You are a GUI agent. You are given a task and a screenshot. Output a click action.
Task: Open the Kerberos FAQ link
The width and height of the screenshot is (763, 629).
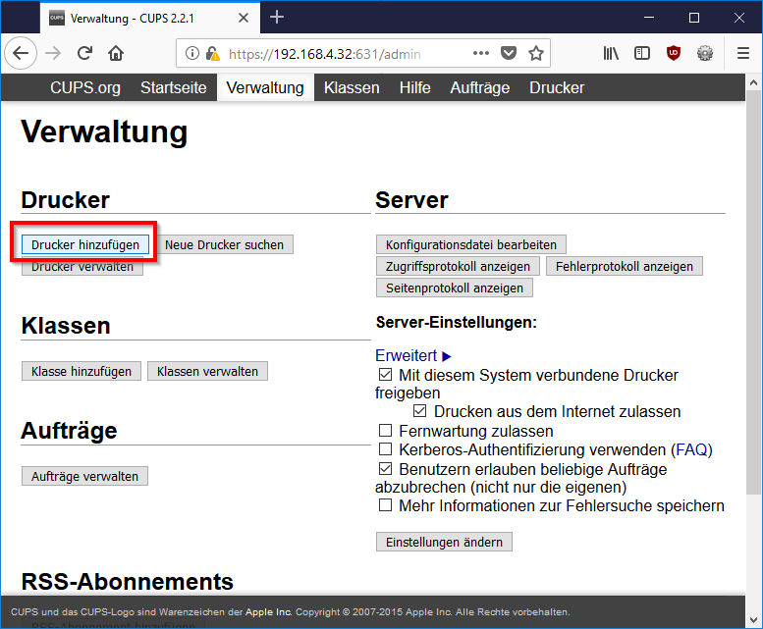pos(691,449)
